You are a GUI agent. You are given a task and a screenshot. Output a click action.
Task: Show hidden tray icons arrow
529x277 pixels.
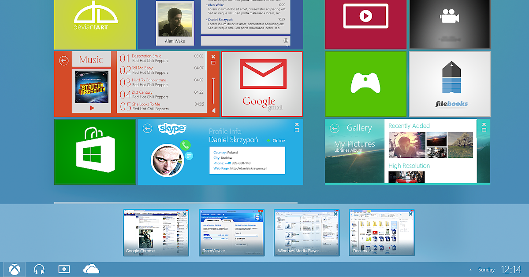[x=470, y=270]
